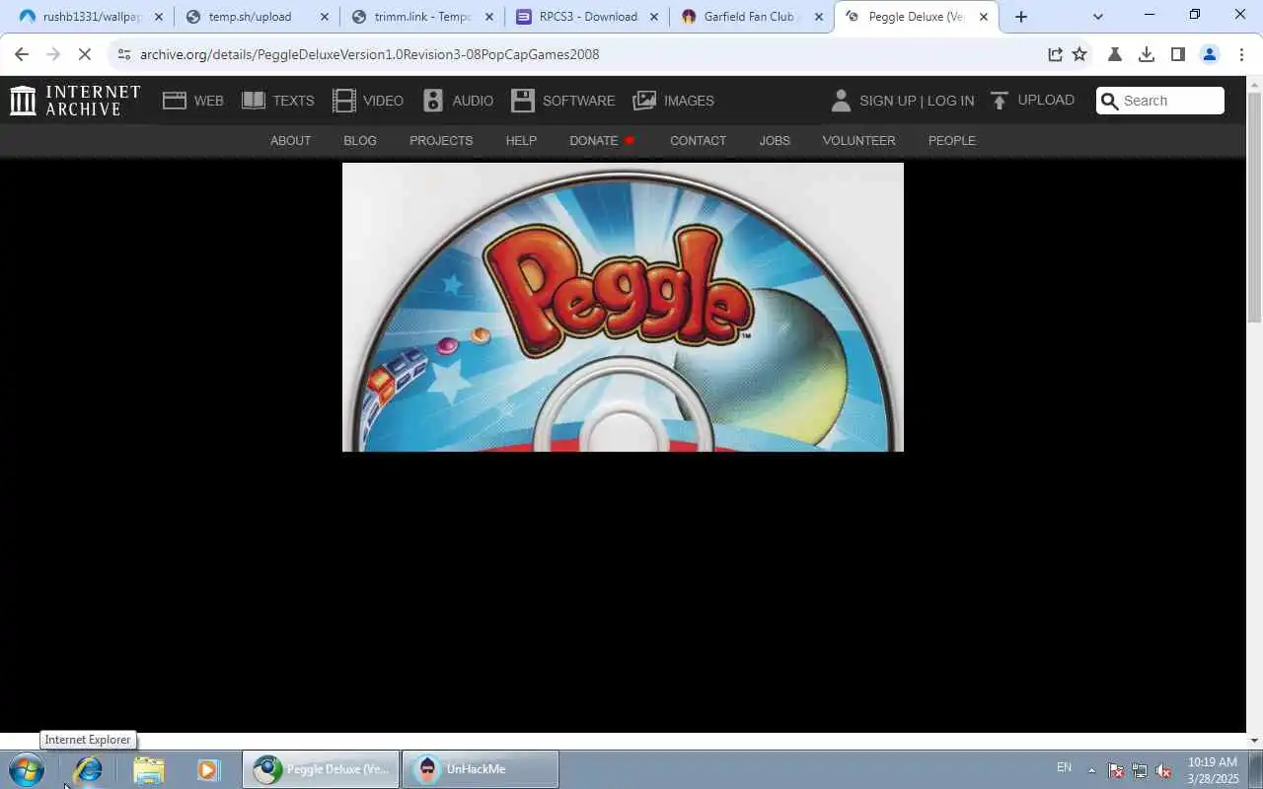Stop loading the page

(85, 54)
